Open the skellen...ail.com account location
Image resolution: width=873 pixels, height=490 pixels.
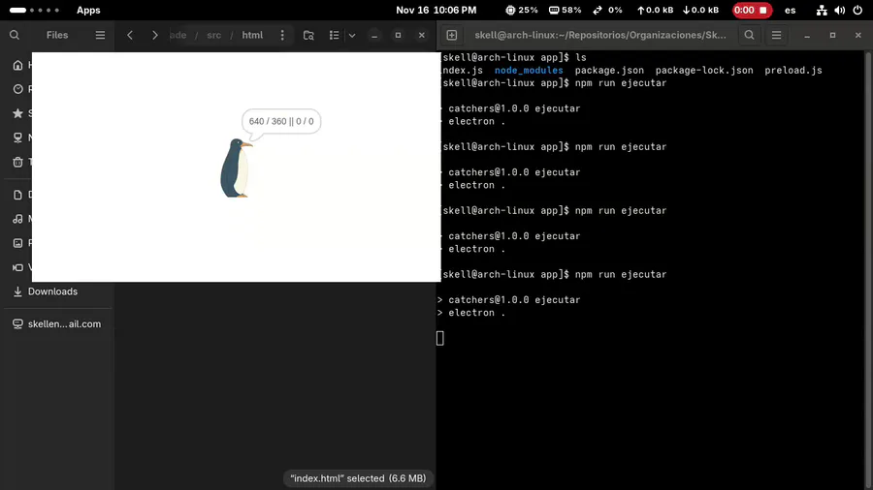coord(57,323)
